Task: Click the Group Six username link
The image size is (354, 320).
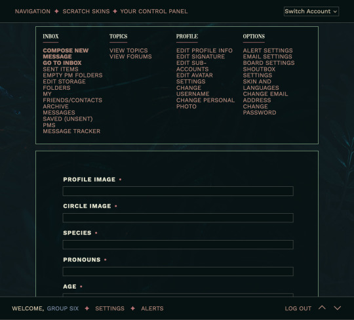Action: tap(63, 308)
